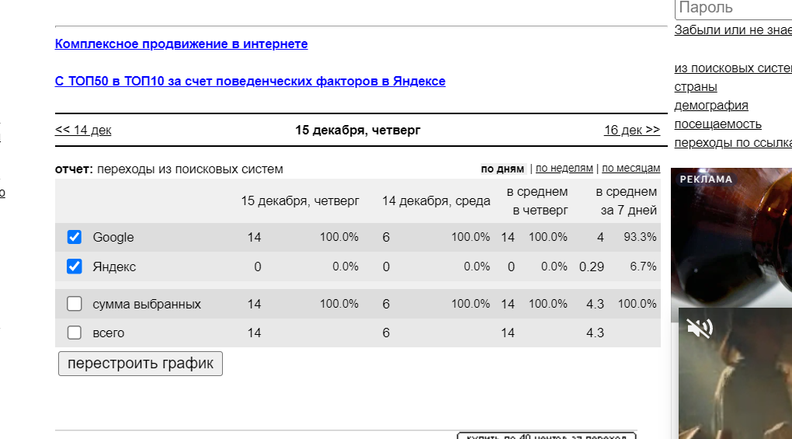This screenshot has height=439, width=792.
Task: Click the в среднем в четверг header
Action: (x=537, y=201)
